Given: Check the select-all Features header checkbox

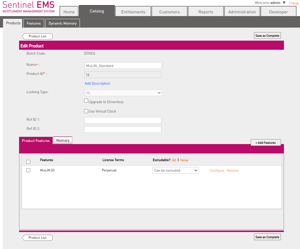Looking at the screenshot, I should point(28,162).
